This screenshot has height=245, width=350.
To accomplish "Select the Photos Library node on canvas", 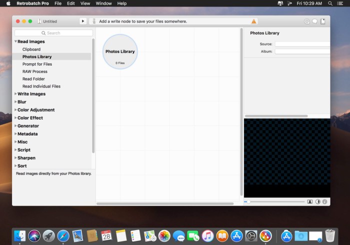I will (120, 51).
